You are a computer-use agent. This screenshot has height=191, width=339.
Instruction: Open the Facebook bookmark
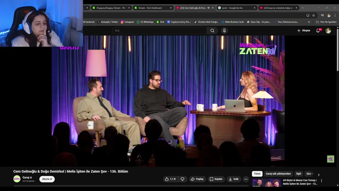click(89, 22)
